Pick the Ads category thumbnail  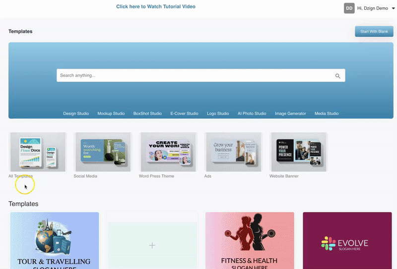tap(233, 152)
